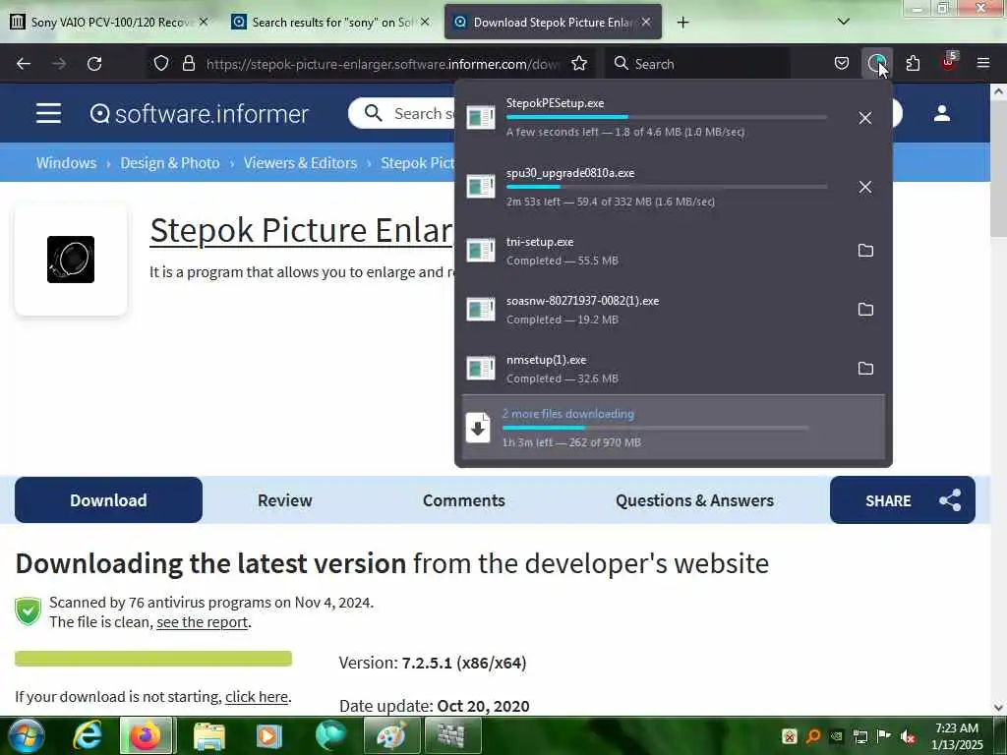The image size is (1007, 755).
Task: Switch to Sony VAIO PCV-100/120 tab
Action: coord(108,22)
